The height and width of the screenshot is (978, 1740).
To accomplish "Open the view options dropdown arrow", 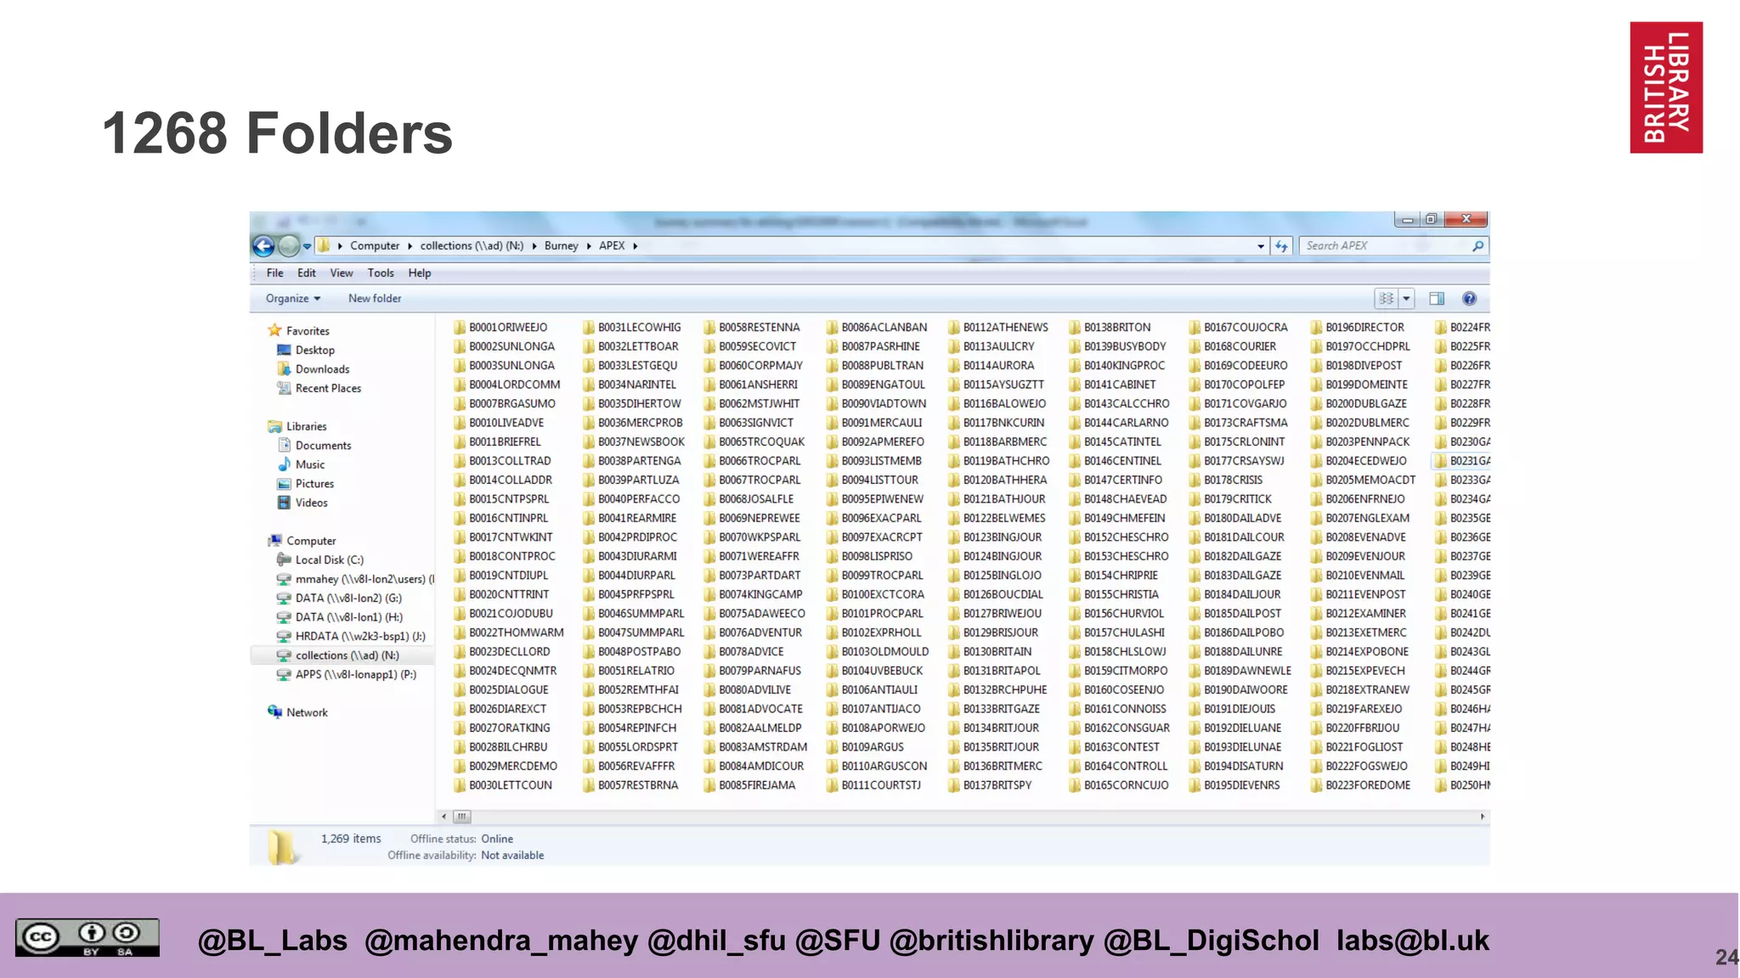I will click(1407, 299).
